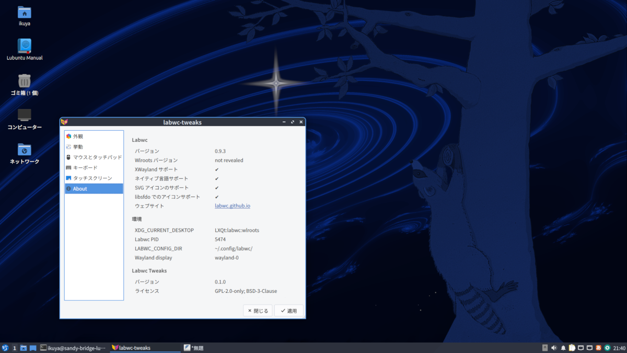Click the Labwc Tweaks section heading
Image resolution: width=627 pixels, height=353 pixels.
coord(149,270)
